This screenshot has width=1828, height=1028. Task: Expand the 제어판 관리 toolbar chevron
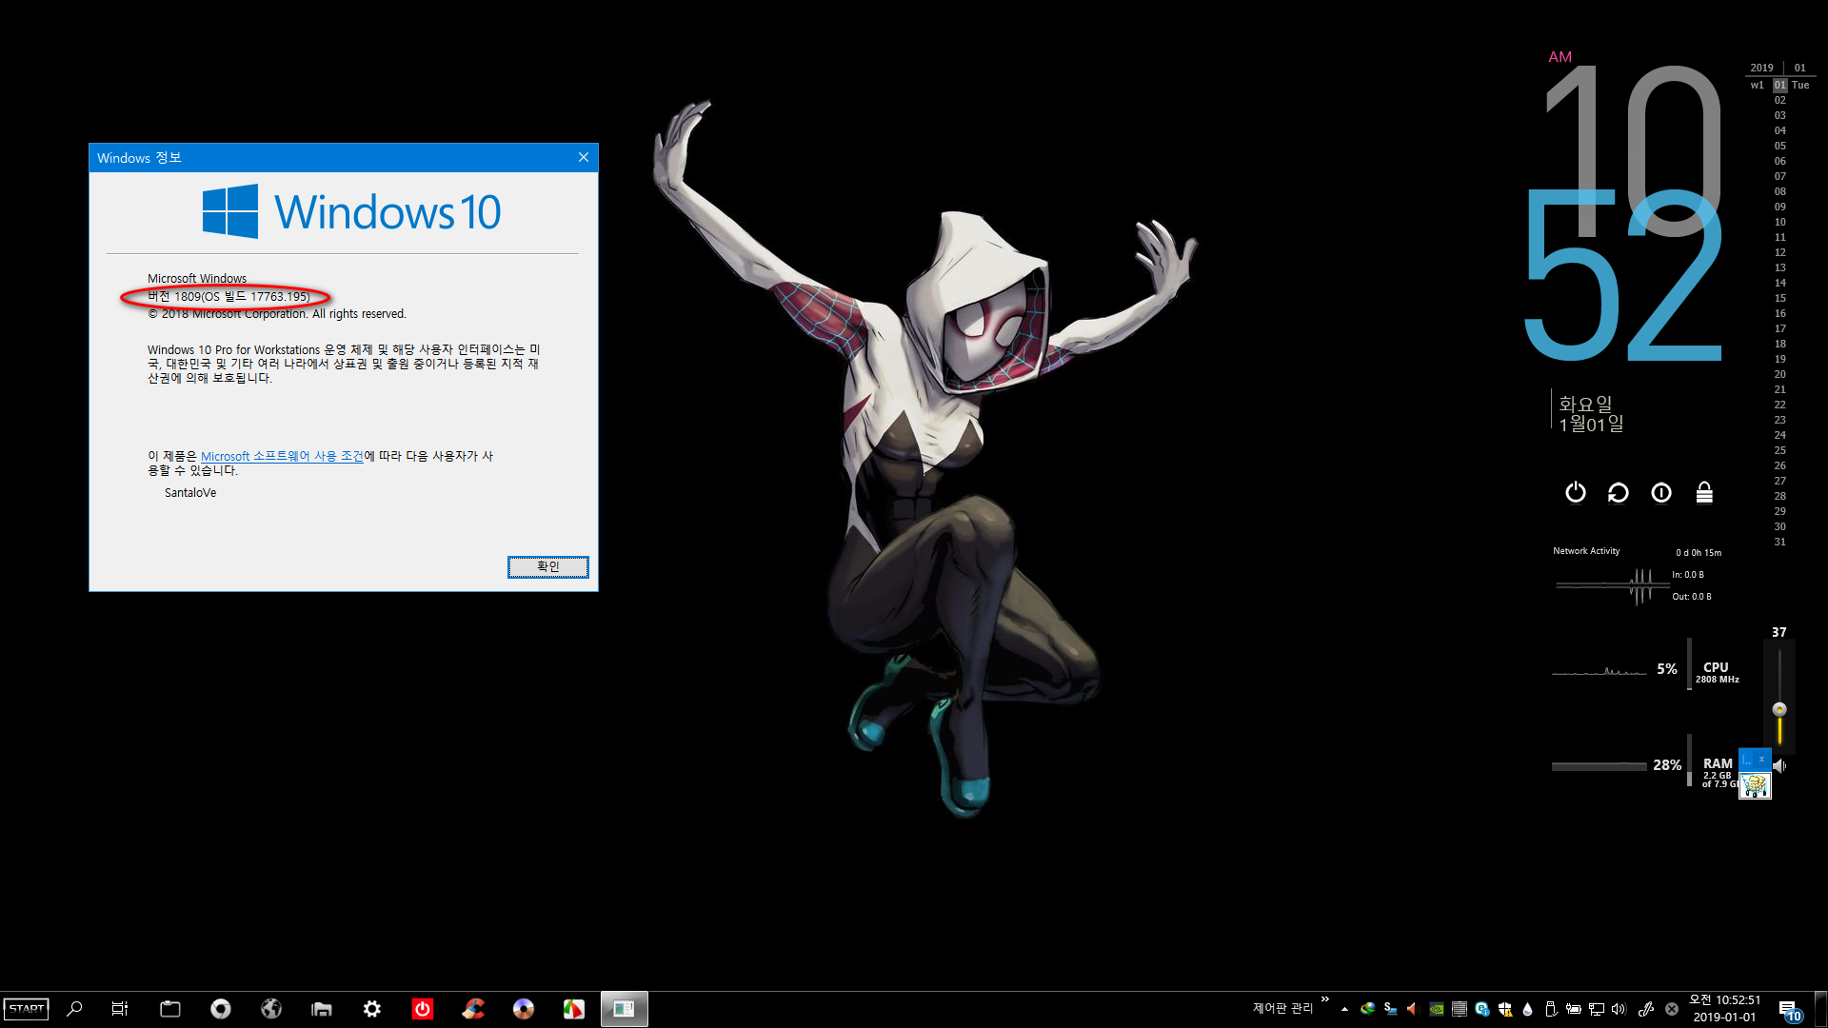(x=1324, y=999)
